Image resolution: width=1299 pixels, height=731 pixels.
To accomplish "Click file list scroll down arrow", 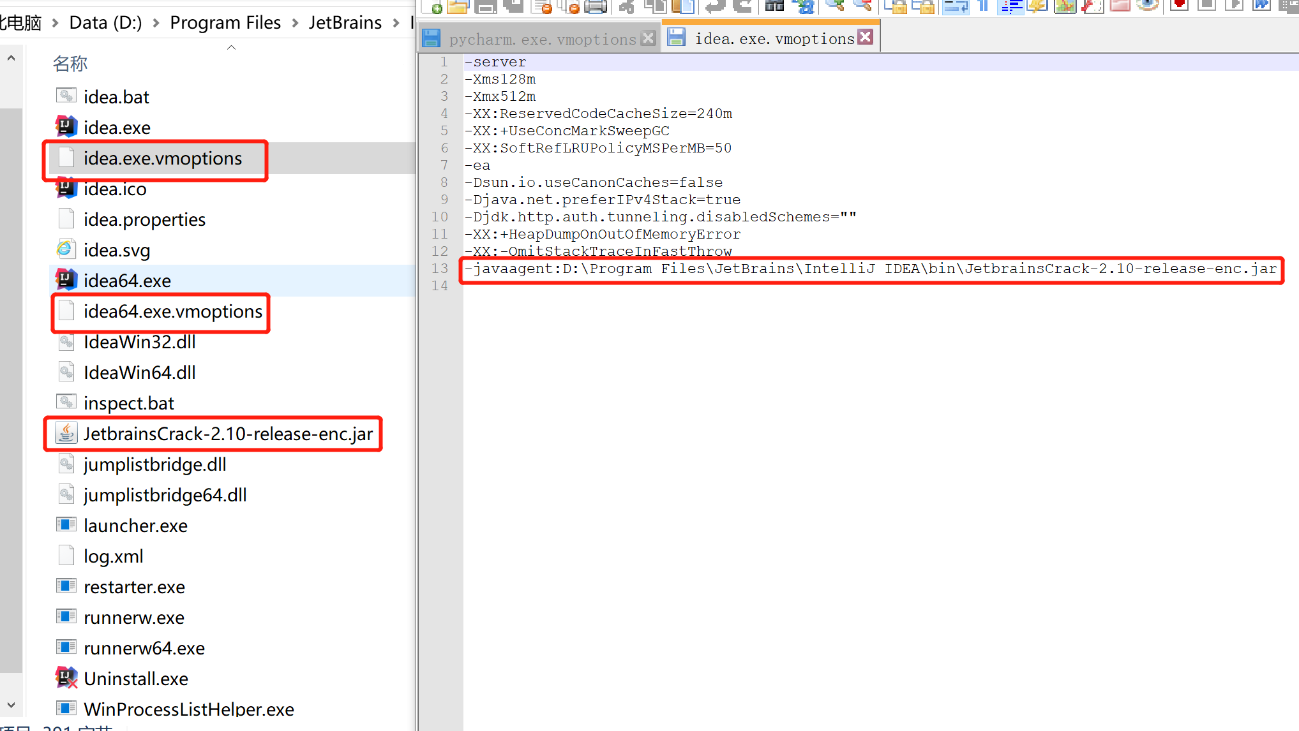I will [11, 705].
